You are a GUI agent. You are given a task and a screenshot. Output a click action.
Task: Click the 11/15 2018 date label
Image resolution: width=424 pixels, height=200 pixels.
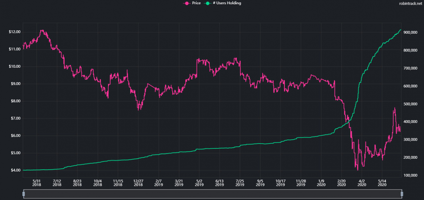118,183
